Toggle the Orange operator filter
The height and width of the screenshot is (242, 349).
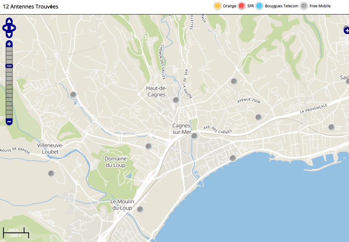[x=218, y=6]
